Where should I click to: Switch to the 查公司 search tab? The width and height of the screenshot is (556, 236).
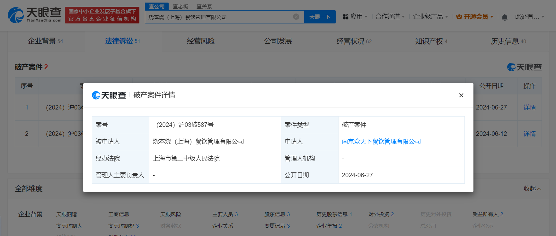(x=157, y=6)
